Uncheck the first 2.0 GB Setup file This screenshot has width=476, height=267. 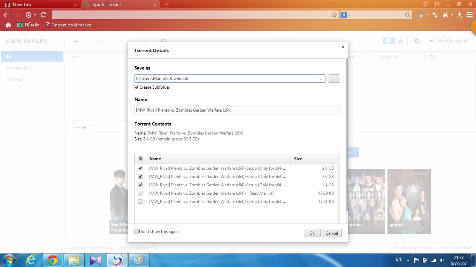pos(140,168)
